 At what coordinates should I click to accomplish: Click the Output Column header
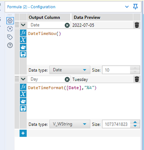click(x=45, y=18)
